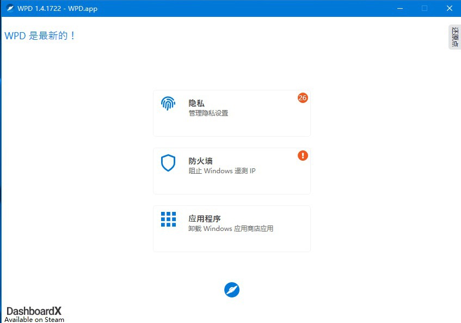This screenshot has height=323, width=461.
Task: Click the 管理隐私设置 description text
Action: (208, 113)
